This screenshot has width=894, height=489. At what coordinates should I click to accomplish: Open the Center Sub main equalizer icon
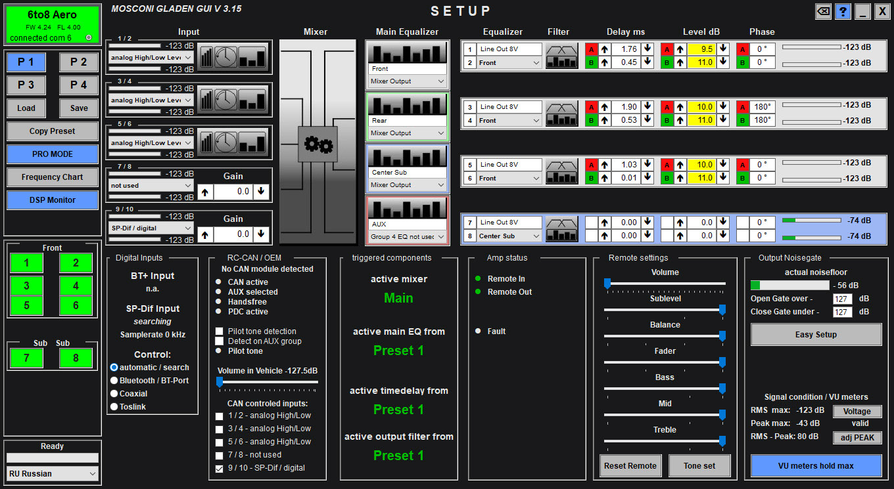tap(407, 156)
